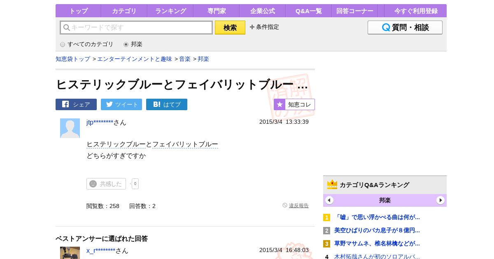This screenshot has height=259, width=494.
Task: Open ranking item 草野マサムネ、椎名林檎
Action: pyautogui.click(x=377, y=243)
